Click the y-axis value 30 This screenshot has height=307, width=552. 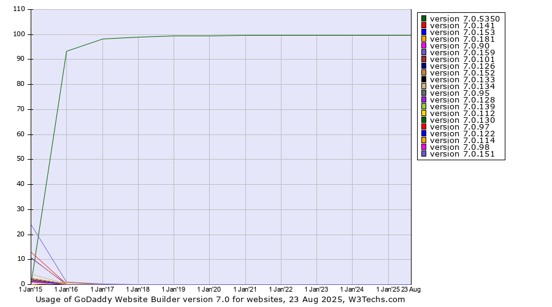[20, 209]
